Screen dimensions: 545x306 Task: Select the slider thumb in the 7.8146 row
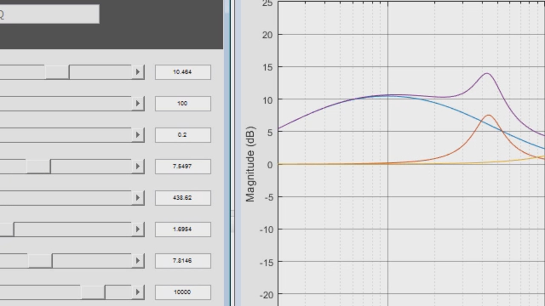tap(40, 261)
